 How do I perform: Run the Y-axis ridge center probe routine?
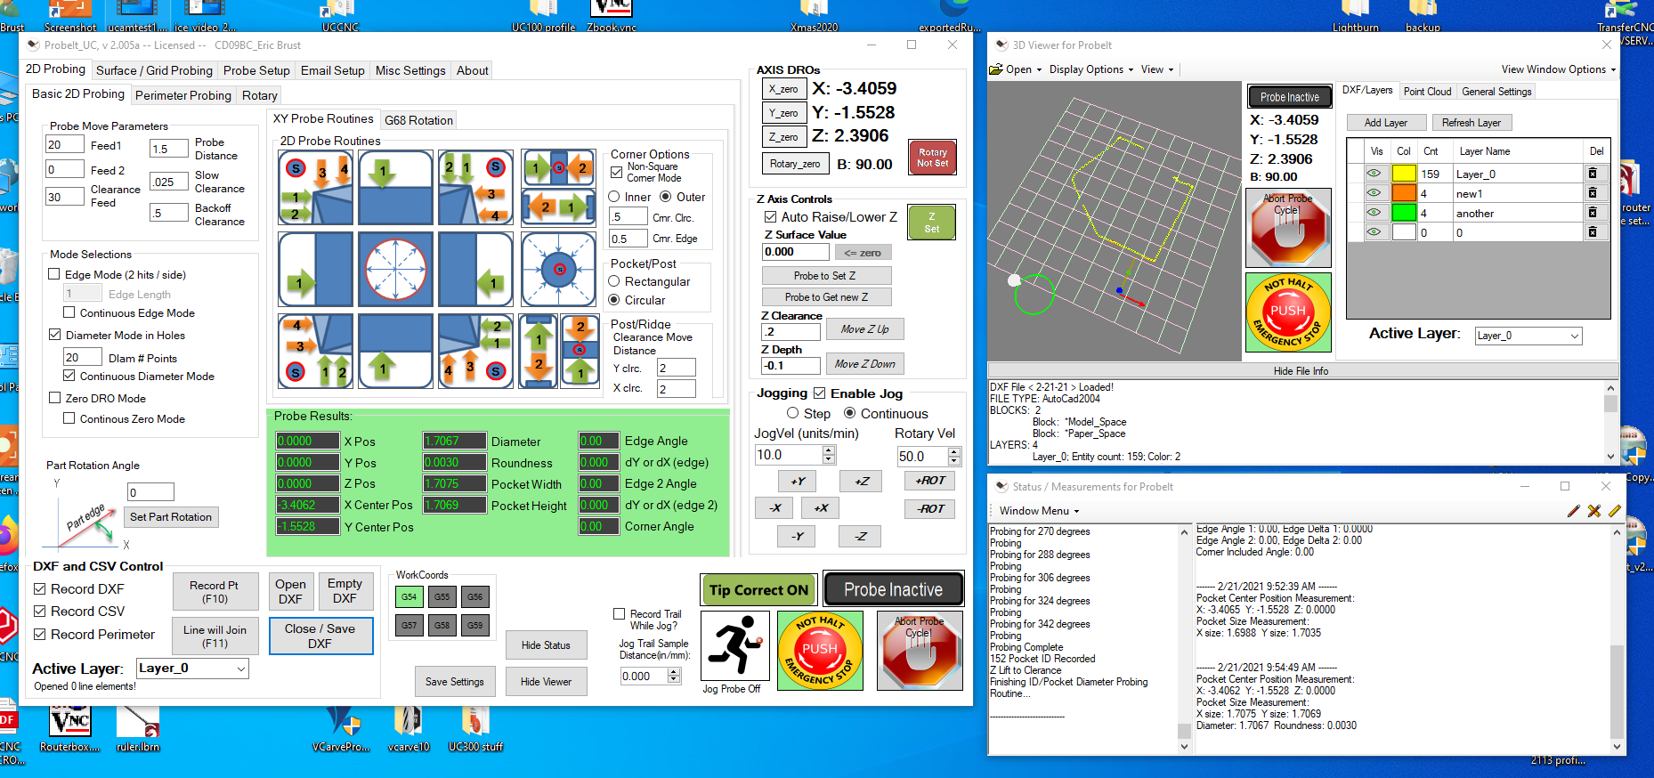point(580,351)
